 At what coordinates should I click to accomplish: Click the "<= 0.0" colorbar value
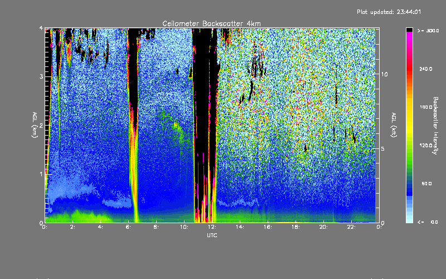428,222
